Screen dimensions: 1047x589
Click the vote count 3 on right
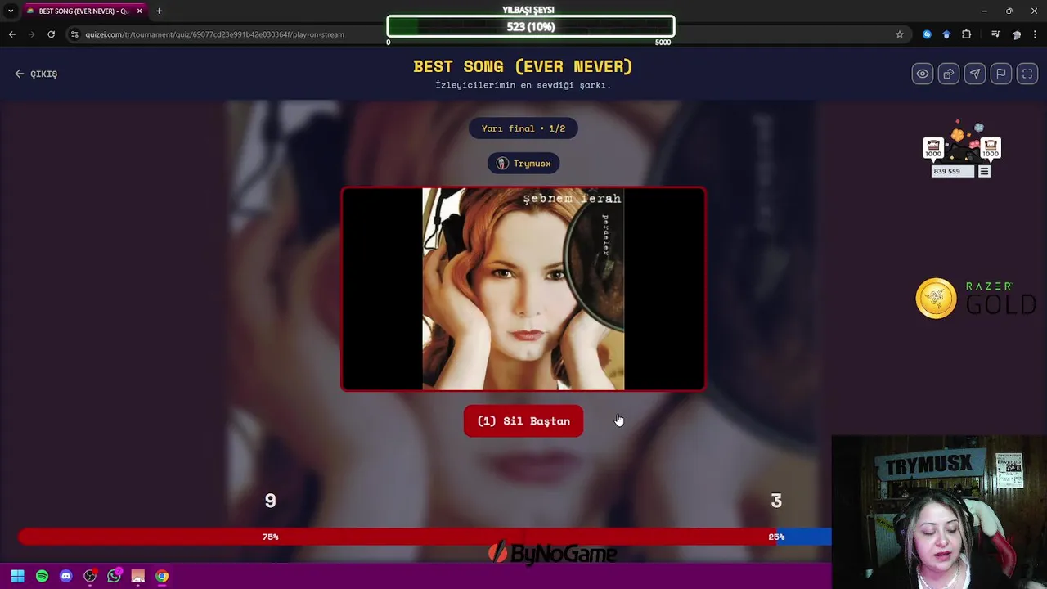tap(776, 501)
